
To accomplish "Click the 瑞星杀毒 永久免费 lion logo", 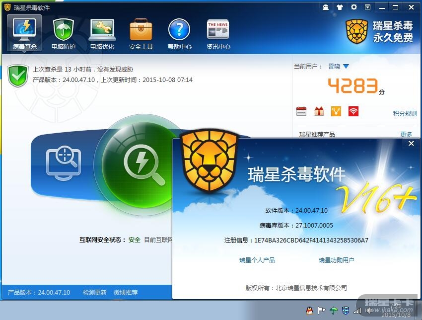I will click(x=379, y=32).
